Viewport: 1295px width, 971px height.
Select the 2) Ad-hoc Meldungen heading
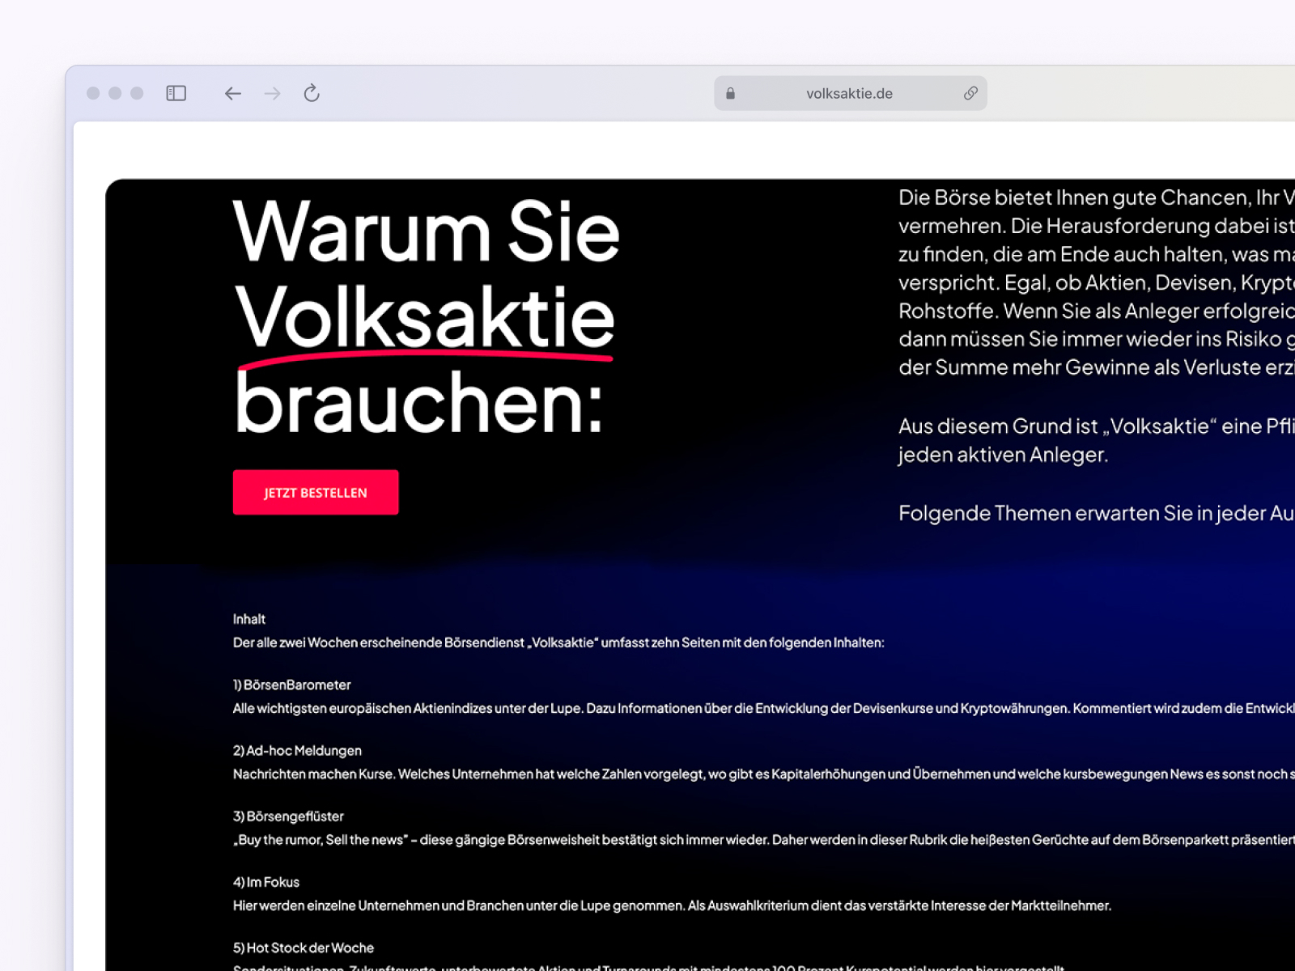(297, 751)
